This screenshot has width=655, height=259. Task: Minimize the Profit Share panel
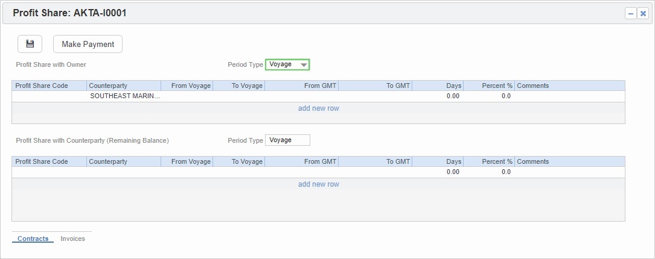(630, 14)
